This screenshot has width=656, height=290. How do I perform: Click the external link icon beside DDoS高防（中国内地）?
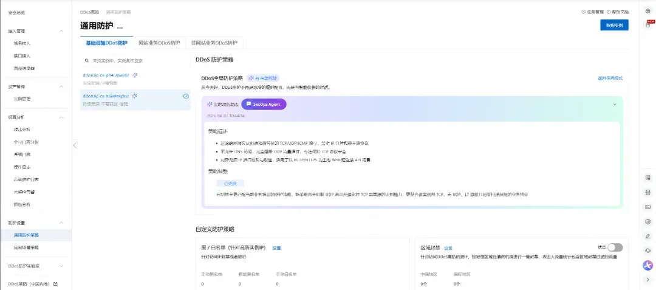(x=55, y=284)
